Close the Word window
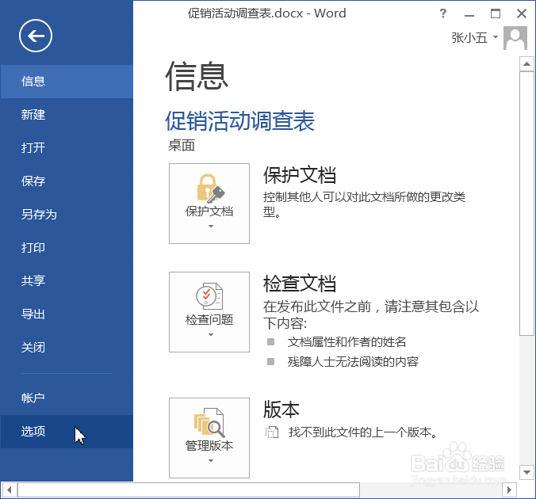Image resolution: width=536 pixels, height=499 pixels. pyautogui.click(x=522, y=13)
